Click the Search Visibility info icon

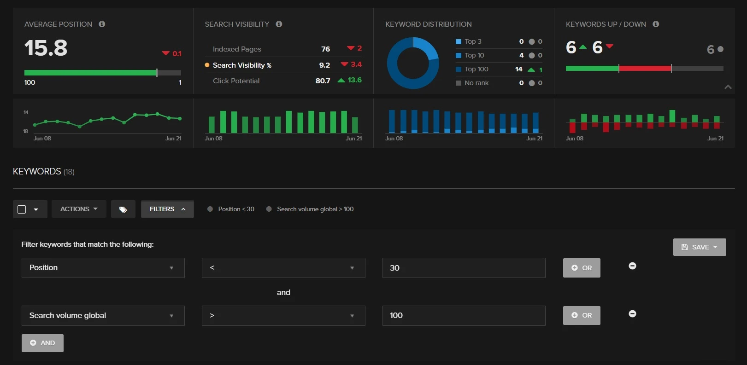click(279, 24)
